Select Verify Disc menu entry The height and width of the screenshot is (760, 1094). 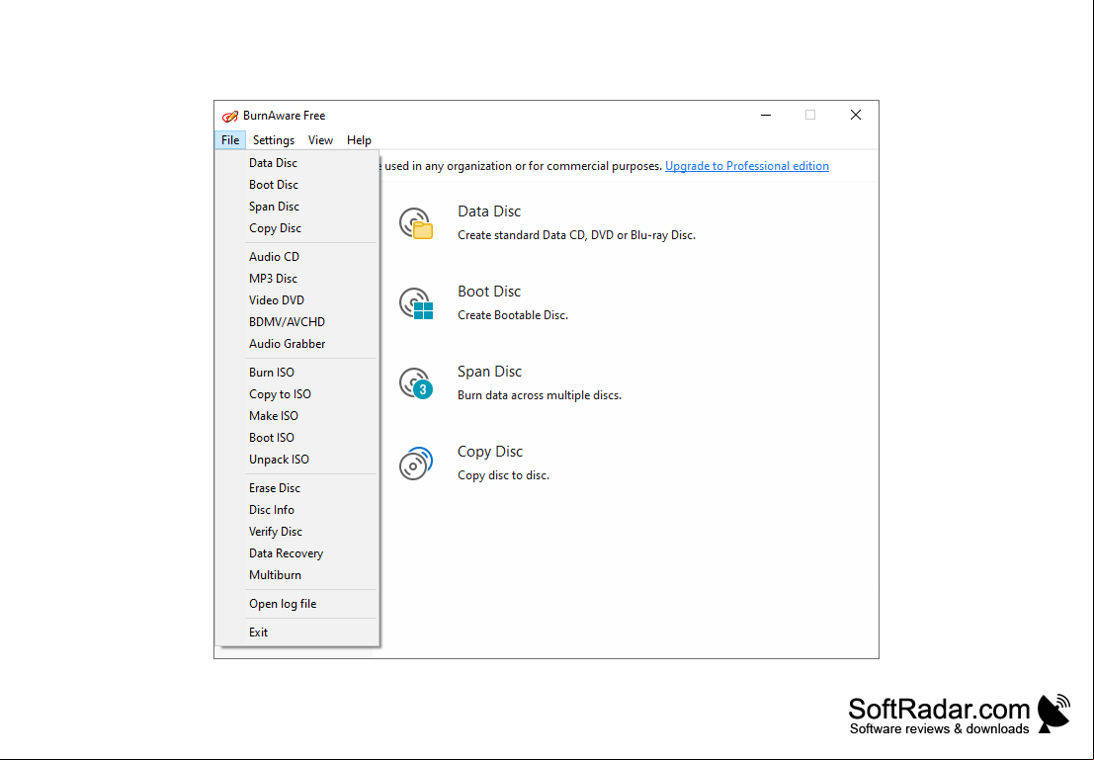(297, 532)
